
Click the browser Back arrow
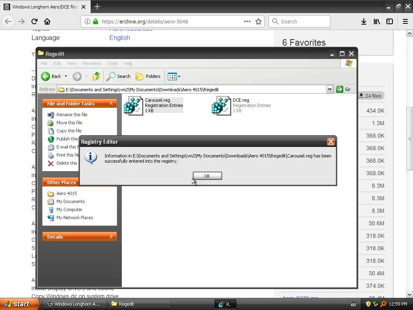pos(8,21)
